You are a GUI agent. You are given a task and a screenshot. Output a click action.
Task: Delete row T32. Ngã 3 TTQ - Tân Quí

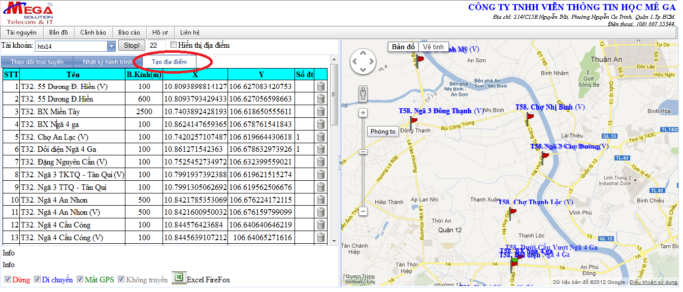click(321, 187)
